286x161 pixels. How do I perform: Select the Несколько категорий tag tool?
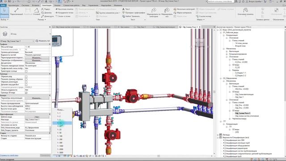[184, 9]
